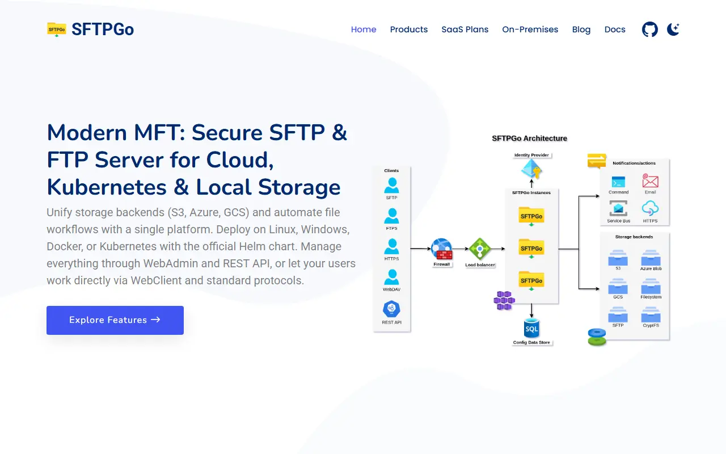Image resolution: width=726 pixels, height=454 pixels.
Task: Open the Docs link
Action: [x=615, y=30]
